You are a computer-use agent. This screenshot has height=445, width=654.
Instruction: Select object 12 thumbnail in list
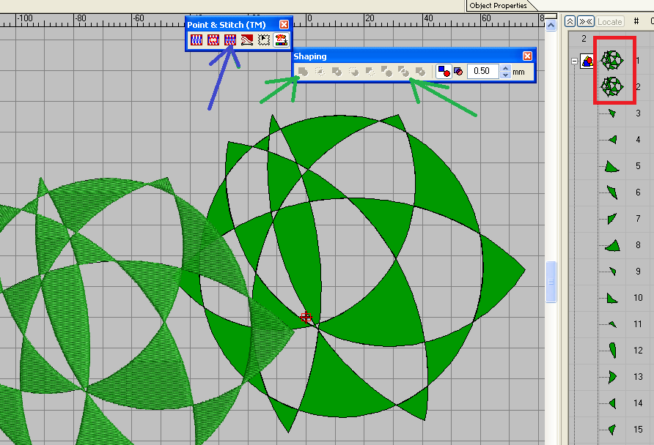click(612, 350)
